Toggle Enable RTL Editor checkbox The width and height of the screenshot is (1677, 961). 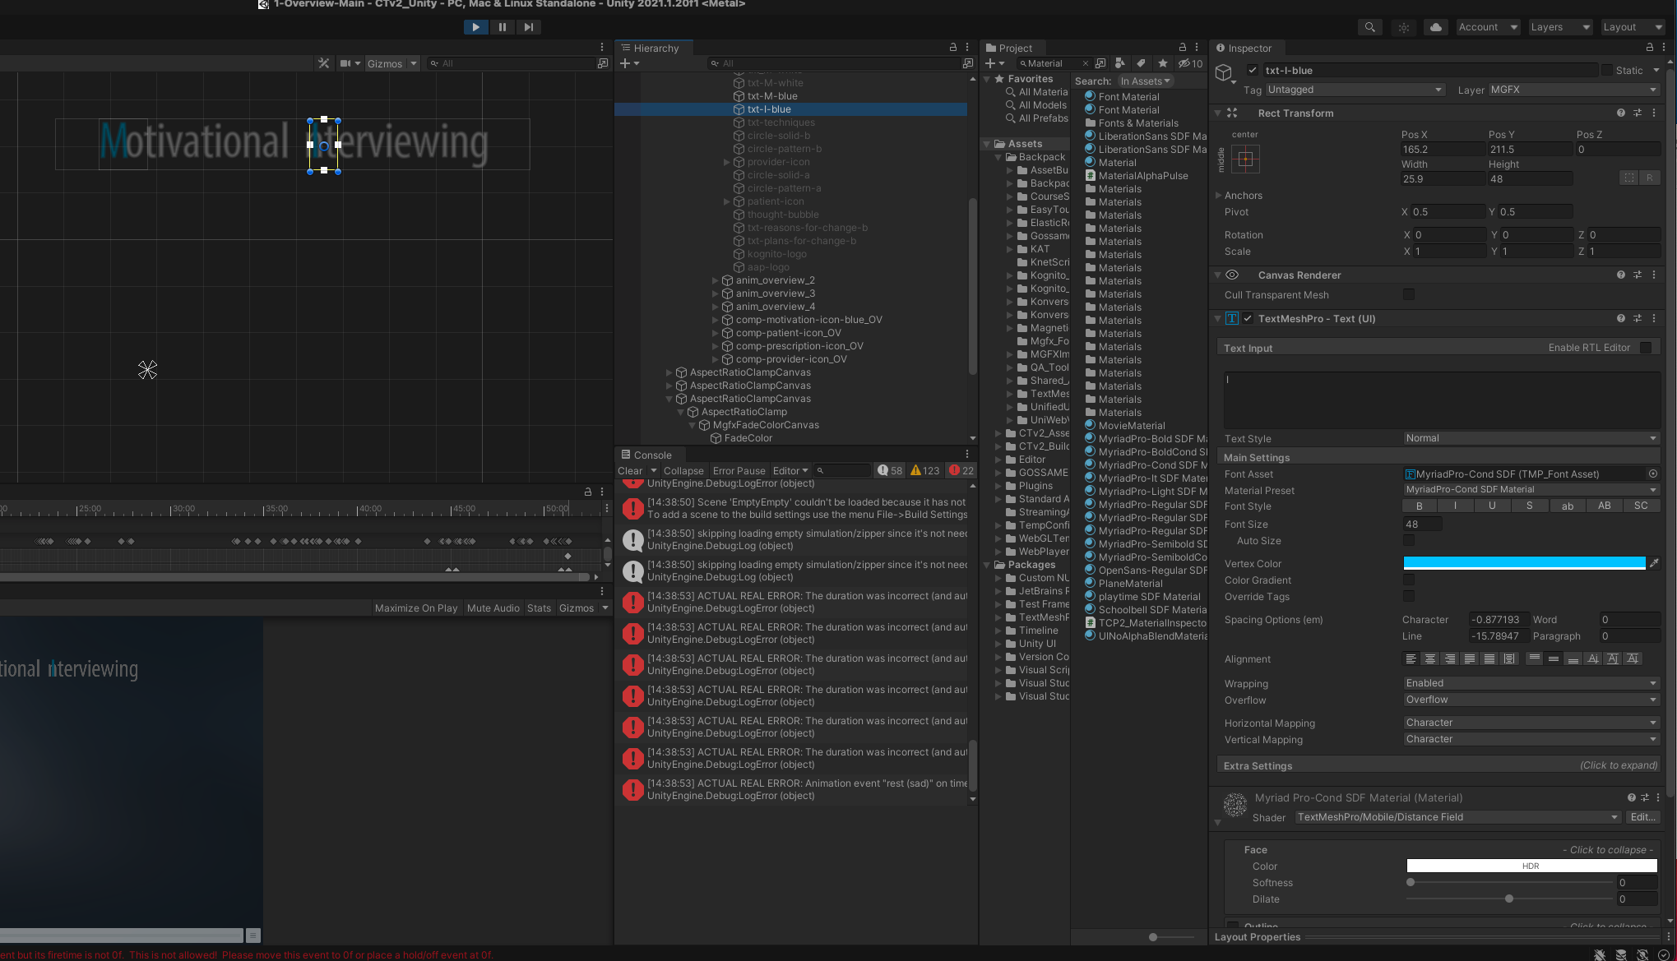(1645, 348)
